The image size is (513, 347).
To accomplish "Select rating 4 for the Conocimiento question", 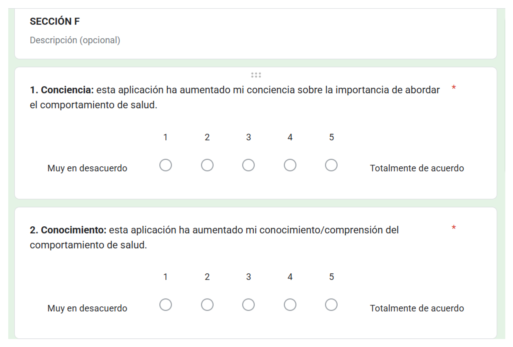I will (290, 305).
